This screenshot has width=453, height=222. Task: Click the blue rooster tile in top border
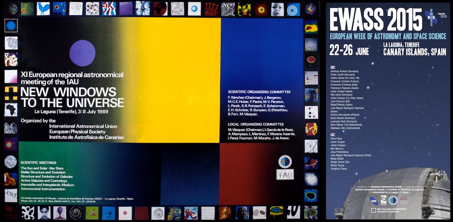(43, 9)
